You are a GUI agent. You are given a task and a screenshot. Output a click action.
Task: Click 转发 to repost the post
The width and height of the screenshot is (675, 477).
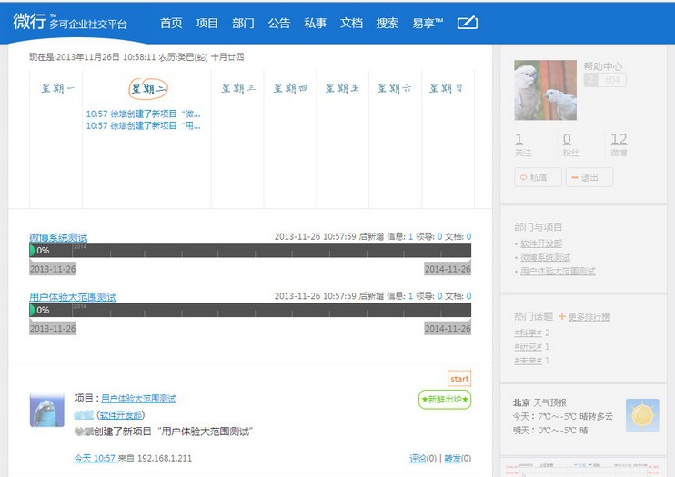452,459
